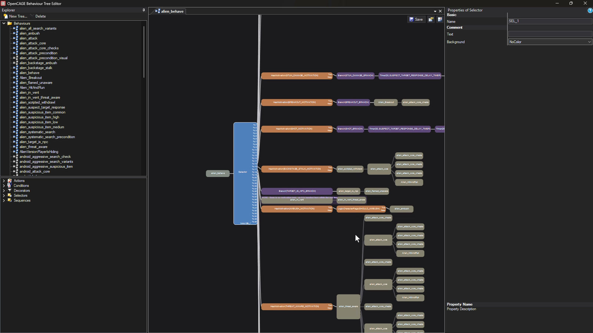
Task: Select Alien_HitAndRun in Behaviours tree
Action: pyautogui.click(x=32, y=87)
